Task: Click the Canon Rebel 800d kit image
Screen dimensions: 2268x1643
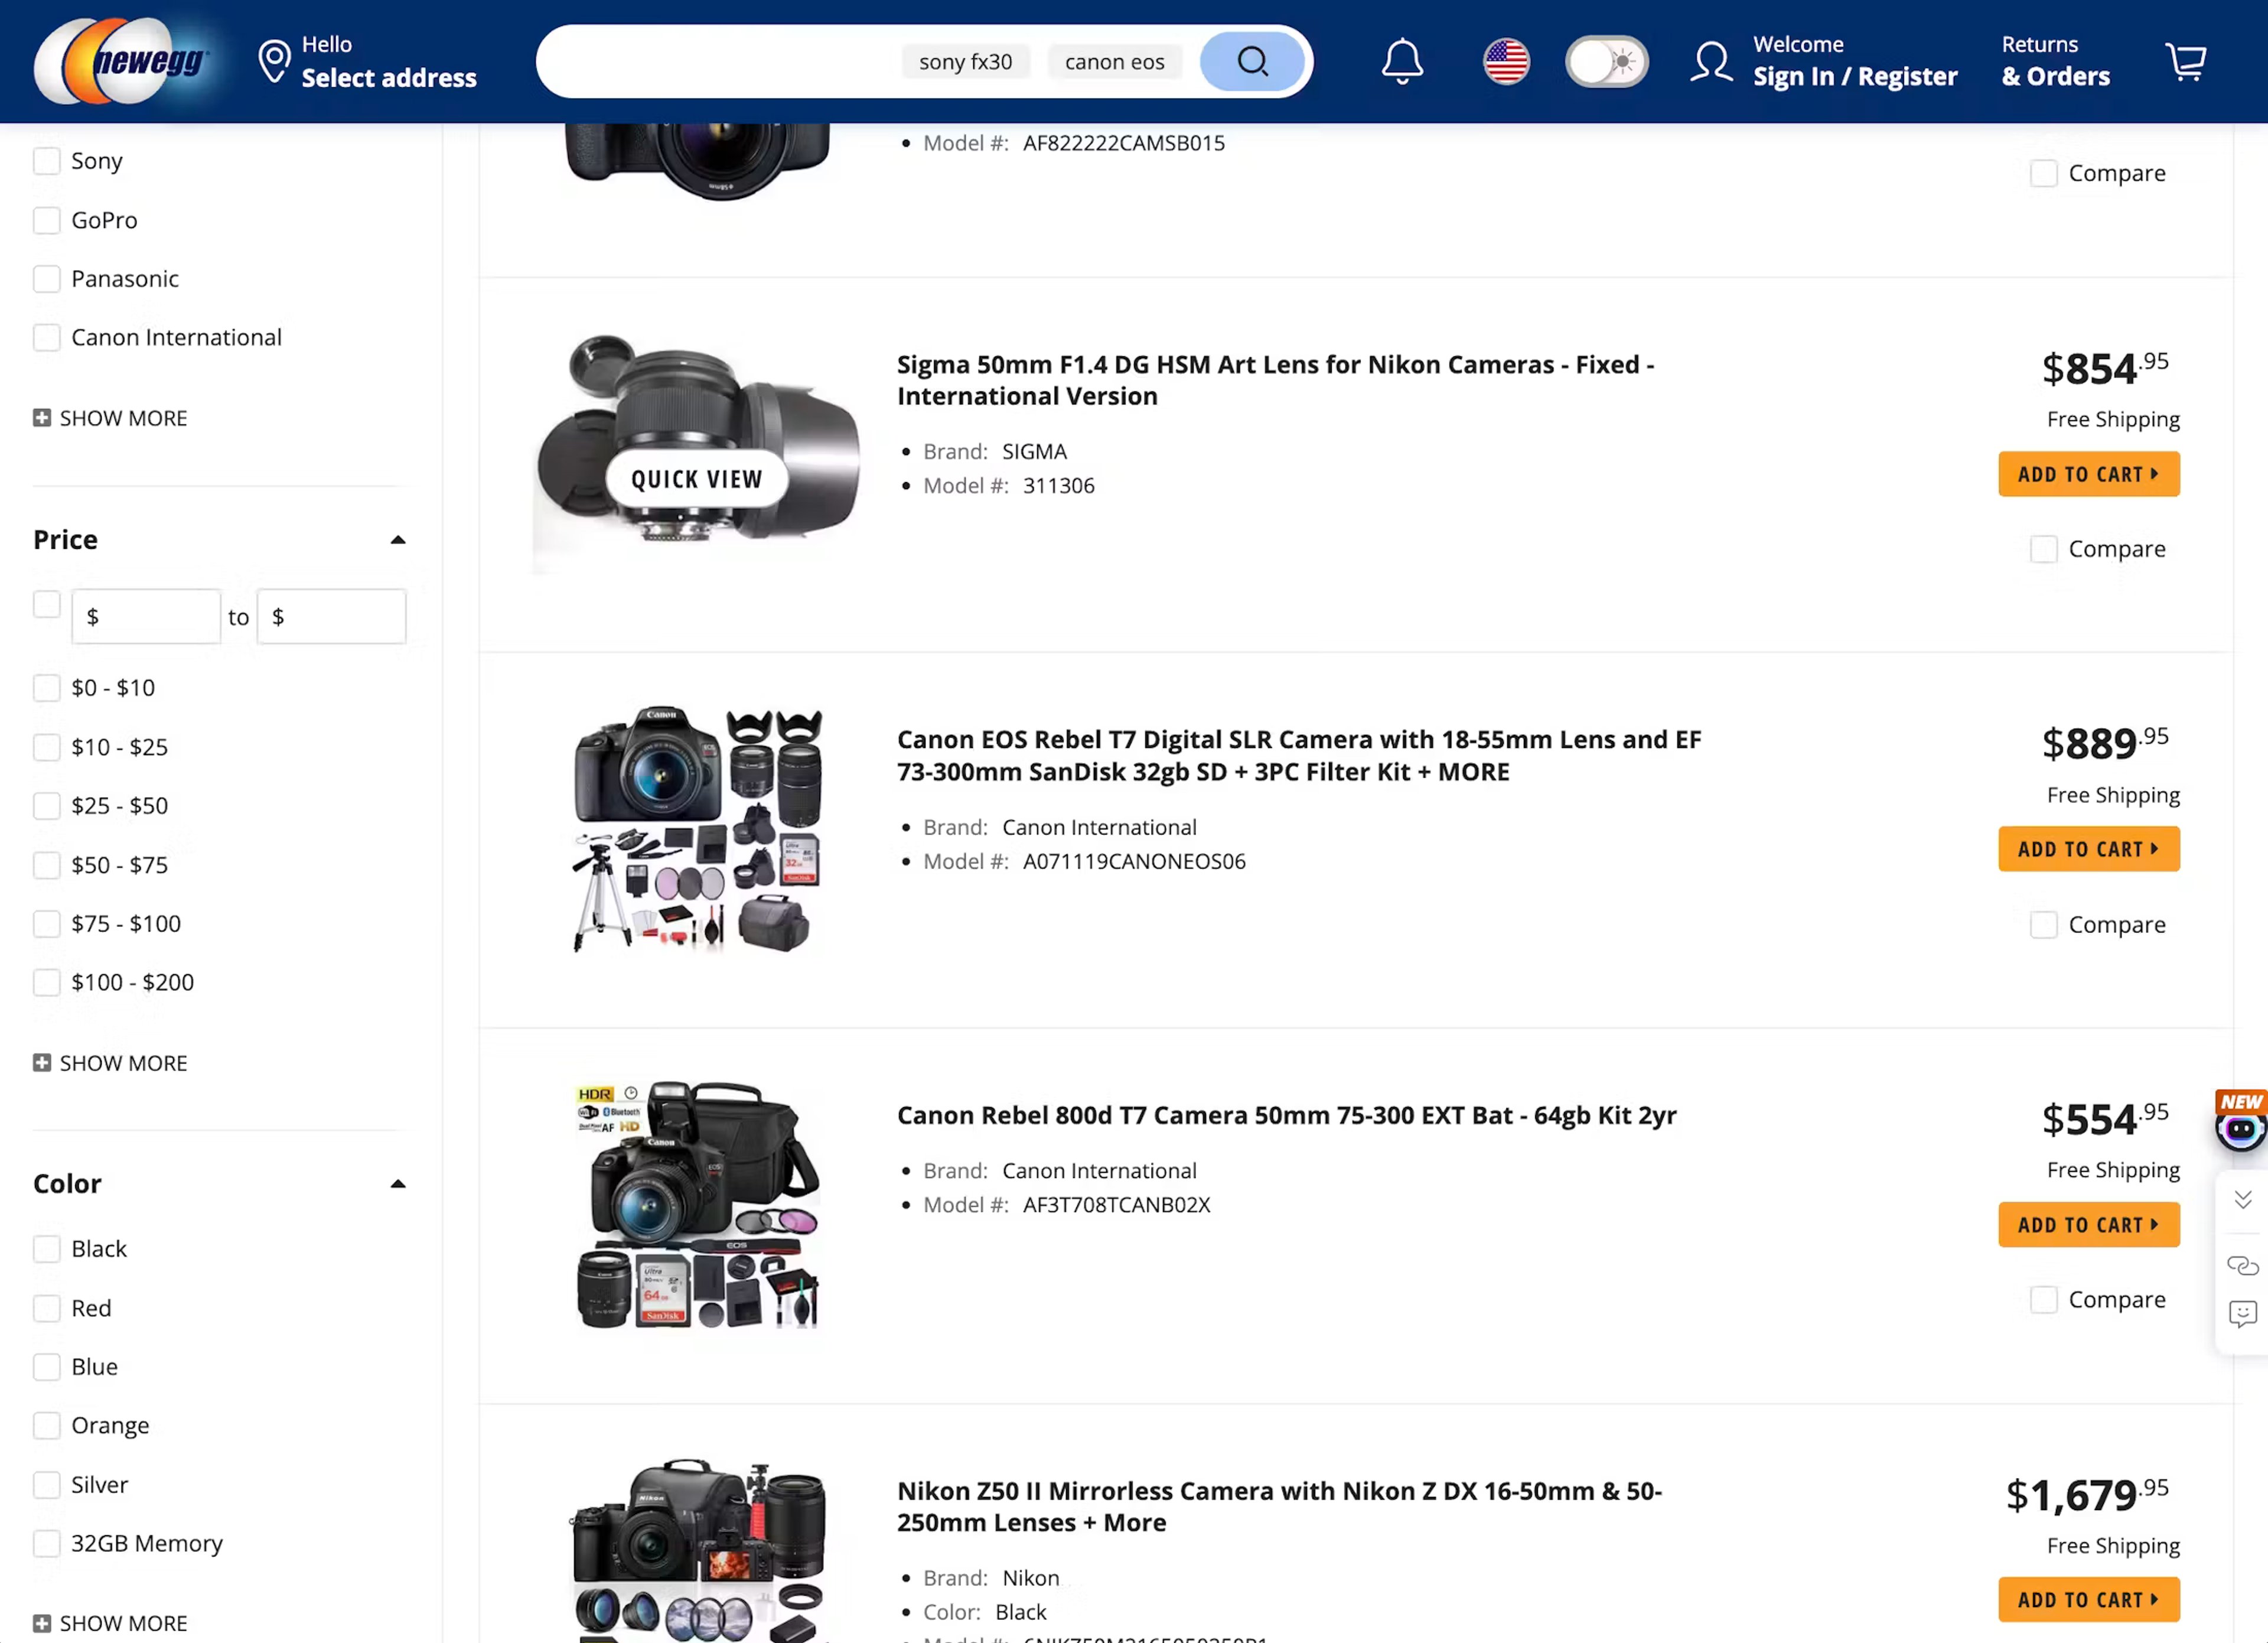Action: pos(697,1205)
